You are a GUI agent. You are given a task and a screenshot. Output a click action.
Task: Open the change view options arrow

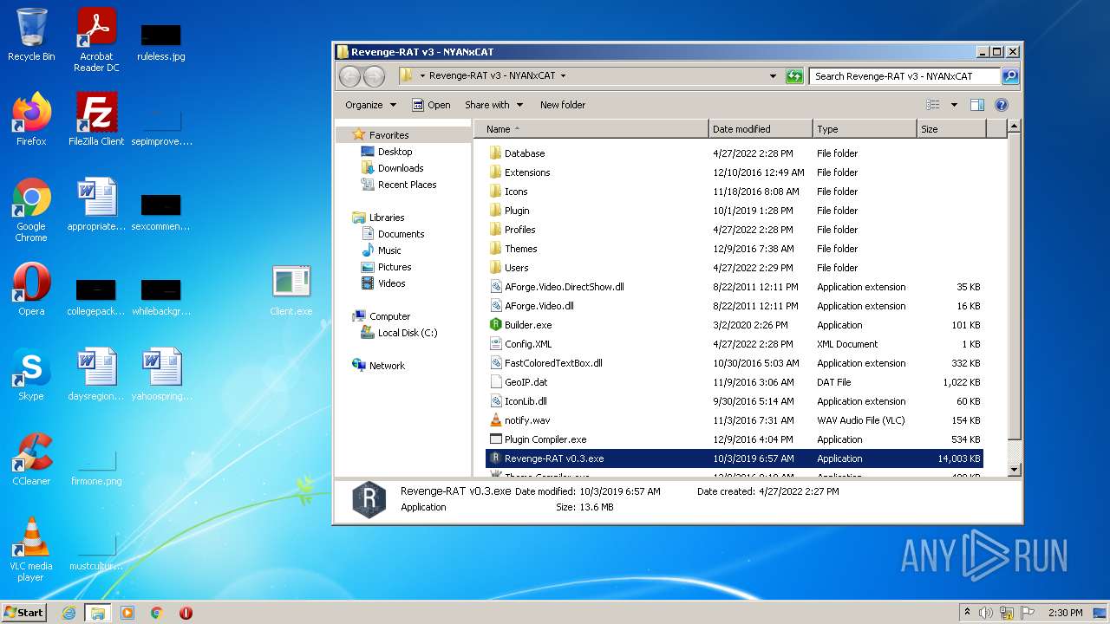point(954,105)
